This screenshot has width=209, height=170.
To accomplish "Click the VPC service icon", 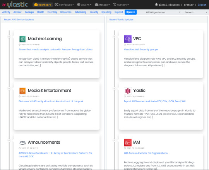I will click(128, 39).
